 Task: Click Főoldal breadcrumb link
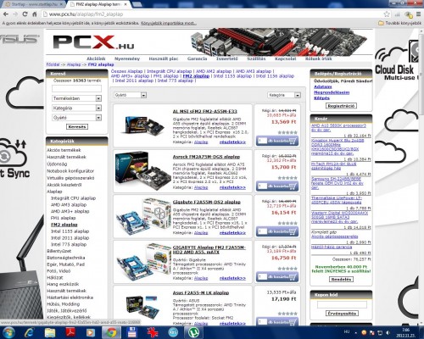coord(53,64)
